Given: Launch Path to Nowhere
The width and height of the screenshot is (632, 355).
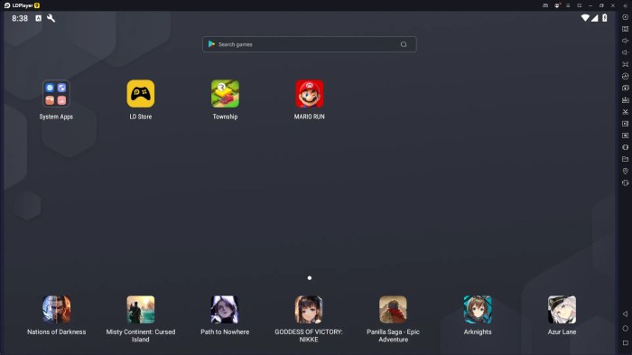Looking at the screenshot, I should point(225,310).
